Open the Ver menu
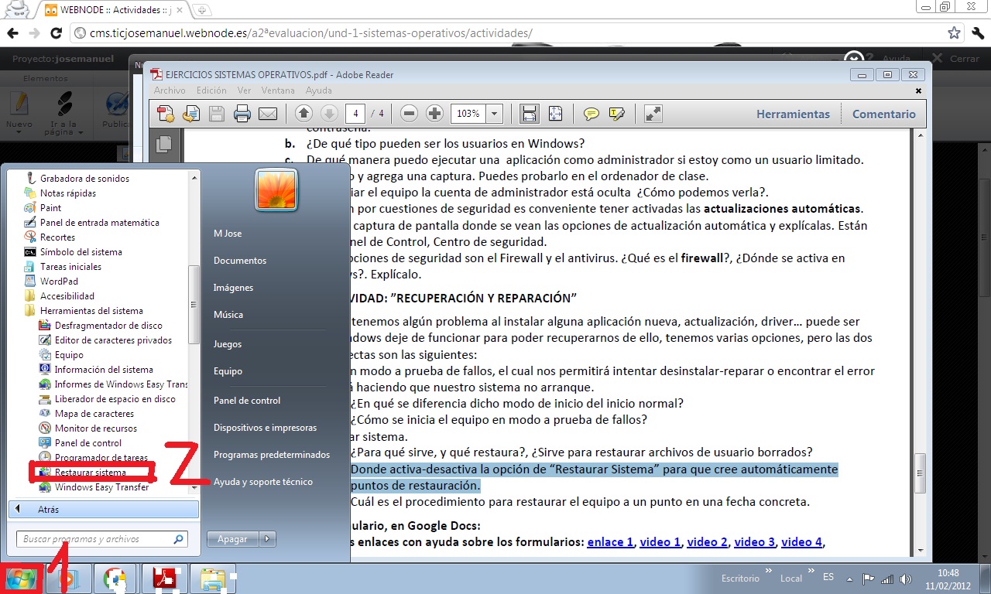The image size is (991, 594). point(244,90)
